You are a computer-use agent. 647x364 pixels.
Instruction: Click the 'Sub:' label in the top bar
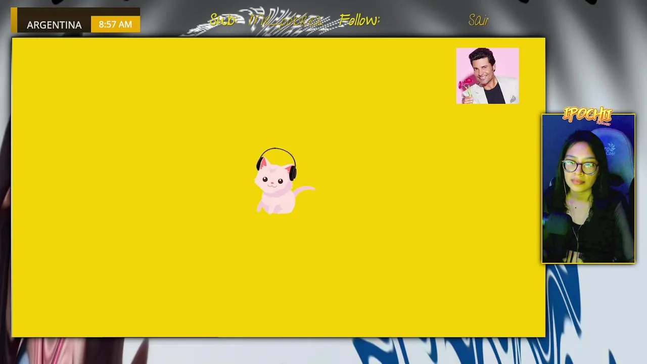222,20
